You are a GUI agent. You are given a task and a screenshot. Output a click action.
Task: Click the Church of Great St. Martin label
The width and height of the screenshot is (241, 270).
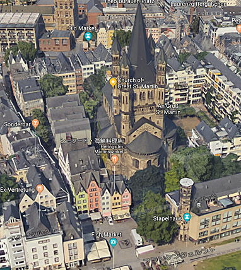click(138, 83)
